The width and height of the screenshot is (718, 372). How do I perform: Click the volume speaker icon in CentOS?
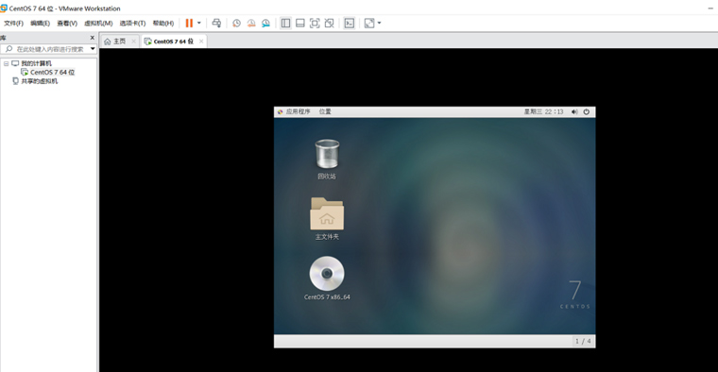pyautogui.click(x=574, y=111)
